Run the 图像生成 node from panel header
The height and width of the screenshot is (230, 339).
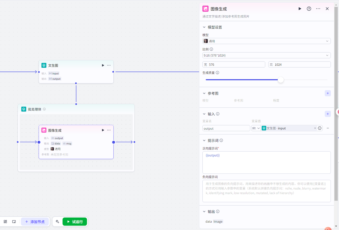click(300, 9)
